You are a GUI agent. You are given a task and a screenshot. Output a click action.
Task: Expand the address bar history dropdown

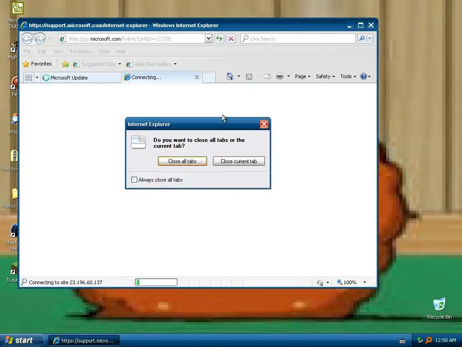[208, 39]
